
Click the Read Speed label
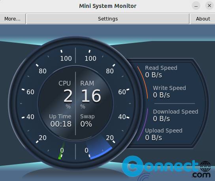coord(161,68)
